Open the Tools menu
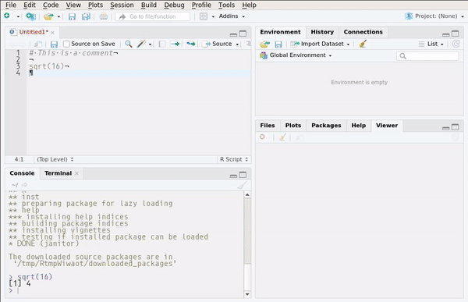Viewport: 468px width, 302px height. (226, 5)
